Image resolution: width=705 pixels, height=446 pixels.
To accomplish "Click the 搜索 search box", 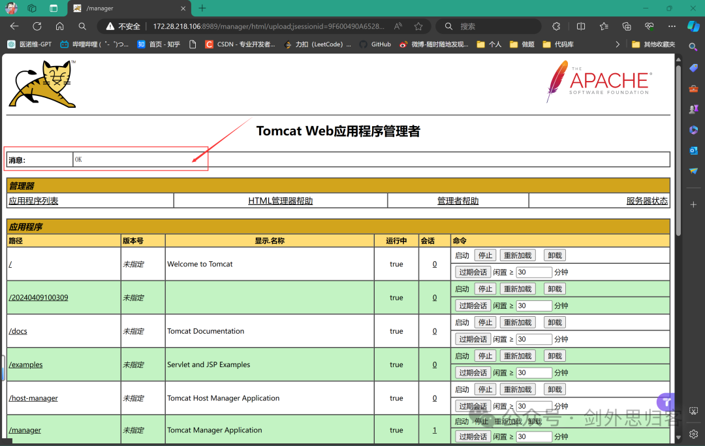I will [x=490, y=26].
